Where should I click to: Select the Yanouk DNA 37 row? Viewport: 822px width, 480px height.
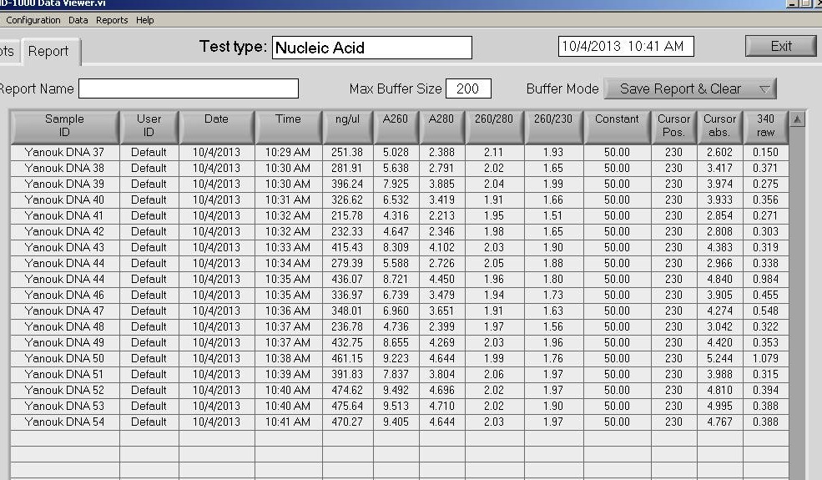[64, 153]
